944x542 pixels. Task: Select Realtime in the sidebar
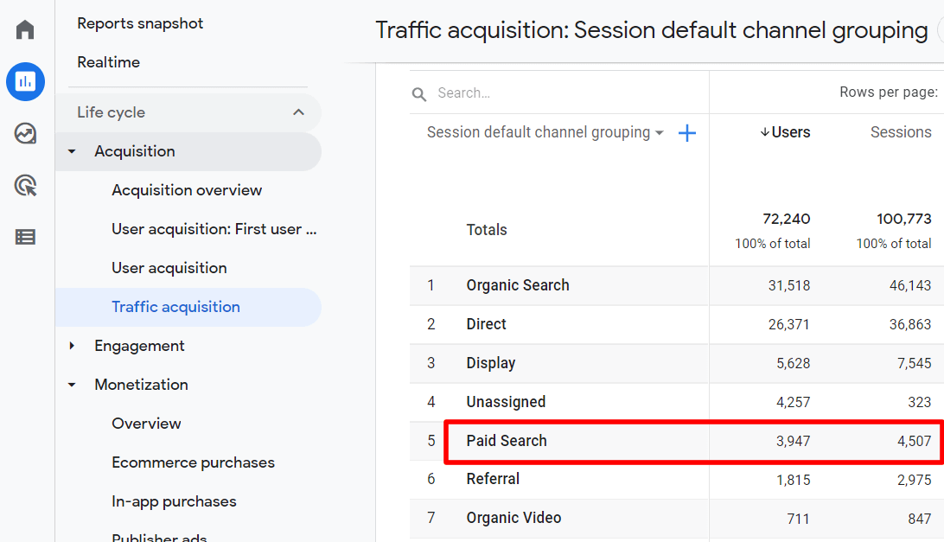108,61
